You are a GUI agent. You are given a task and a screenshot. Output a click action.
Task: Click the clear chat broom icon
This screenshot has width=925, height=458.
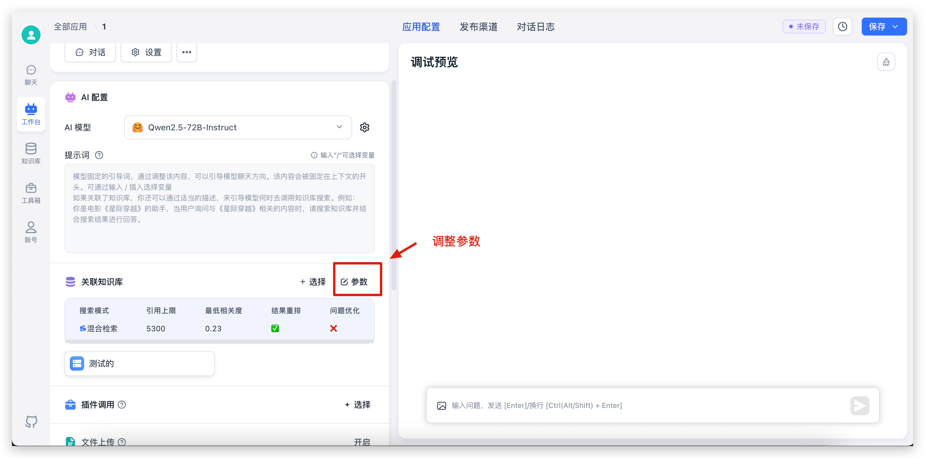point(886,62)
